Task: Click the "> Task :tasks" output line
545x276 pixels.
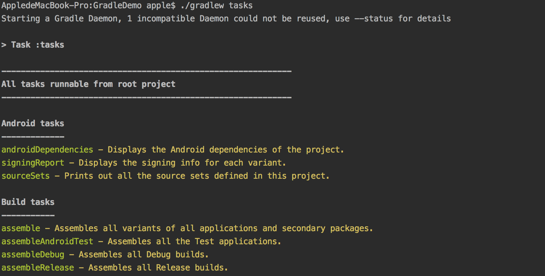Action: point(33,45)
